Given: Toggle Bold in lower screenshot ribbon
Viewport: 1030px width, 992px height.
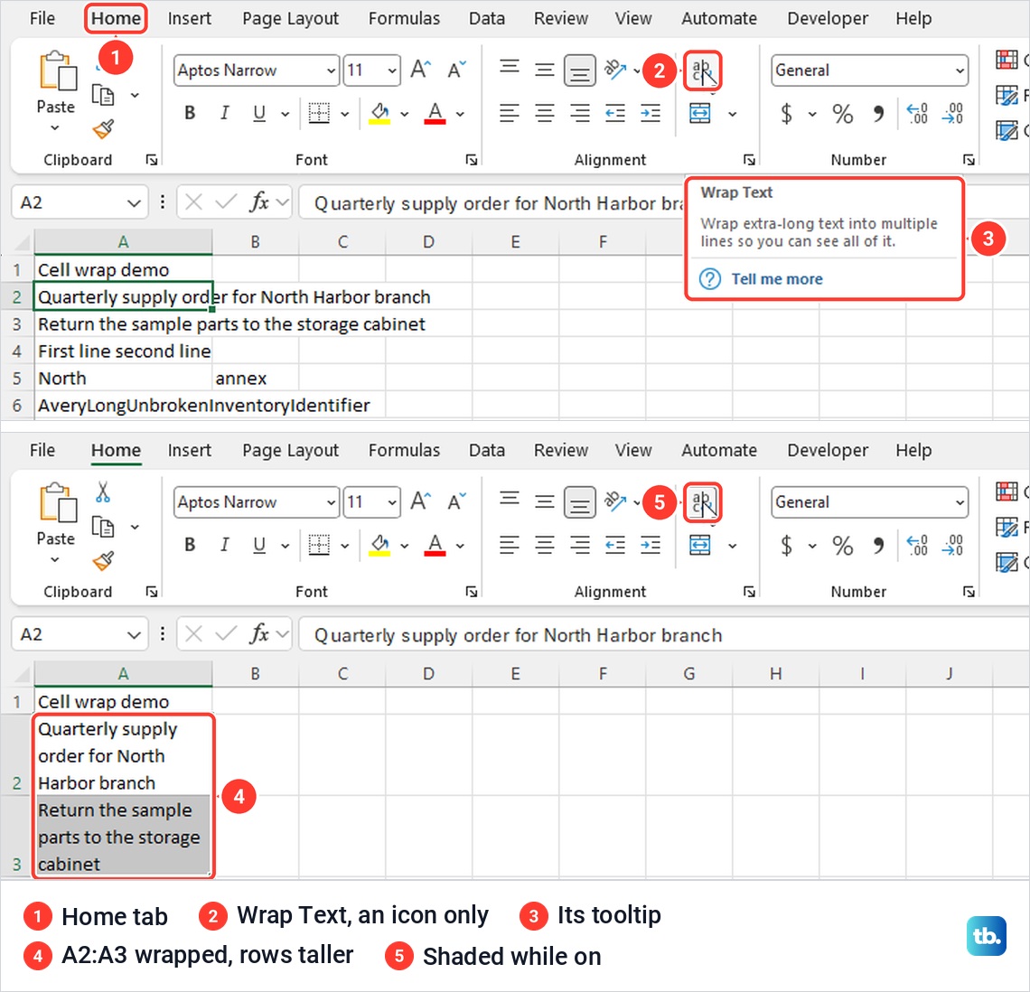Looking at the screenshot, I should [x=190, y=545].
